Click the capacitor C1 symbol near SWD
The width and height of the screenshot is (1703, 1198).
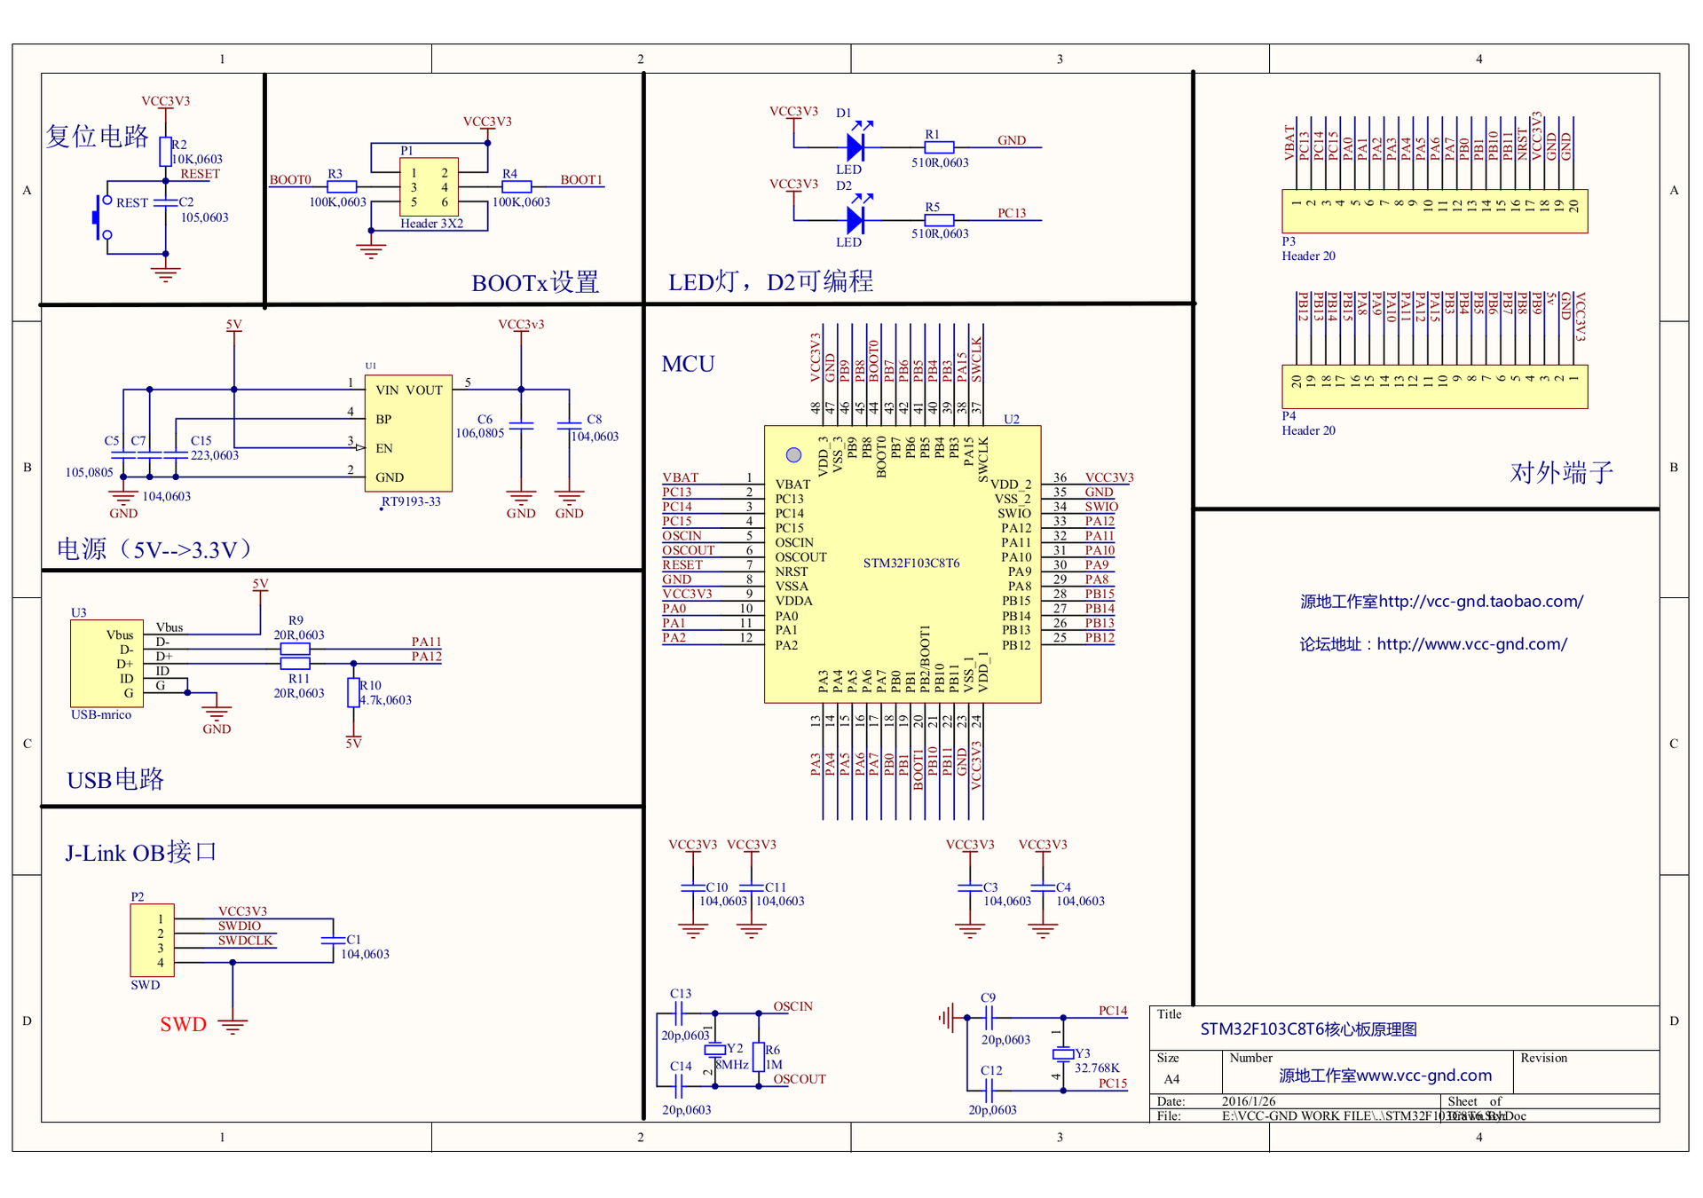(333, 940)
